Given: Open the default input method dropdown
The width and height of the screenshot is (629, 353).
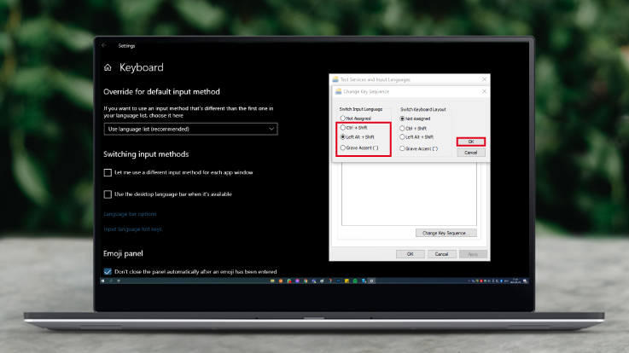Looking at the screenshot, I should click(190, 129).
